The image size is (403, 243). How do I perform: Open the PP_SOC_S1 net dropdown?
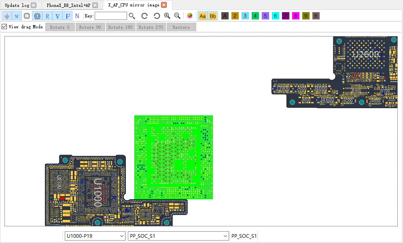coord(225,236)
